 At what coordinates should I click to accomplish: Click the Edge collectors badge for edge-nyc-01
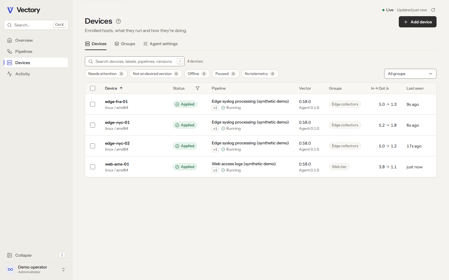(345, 125)
